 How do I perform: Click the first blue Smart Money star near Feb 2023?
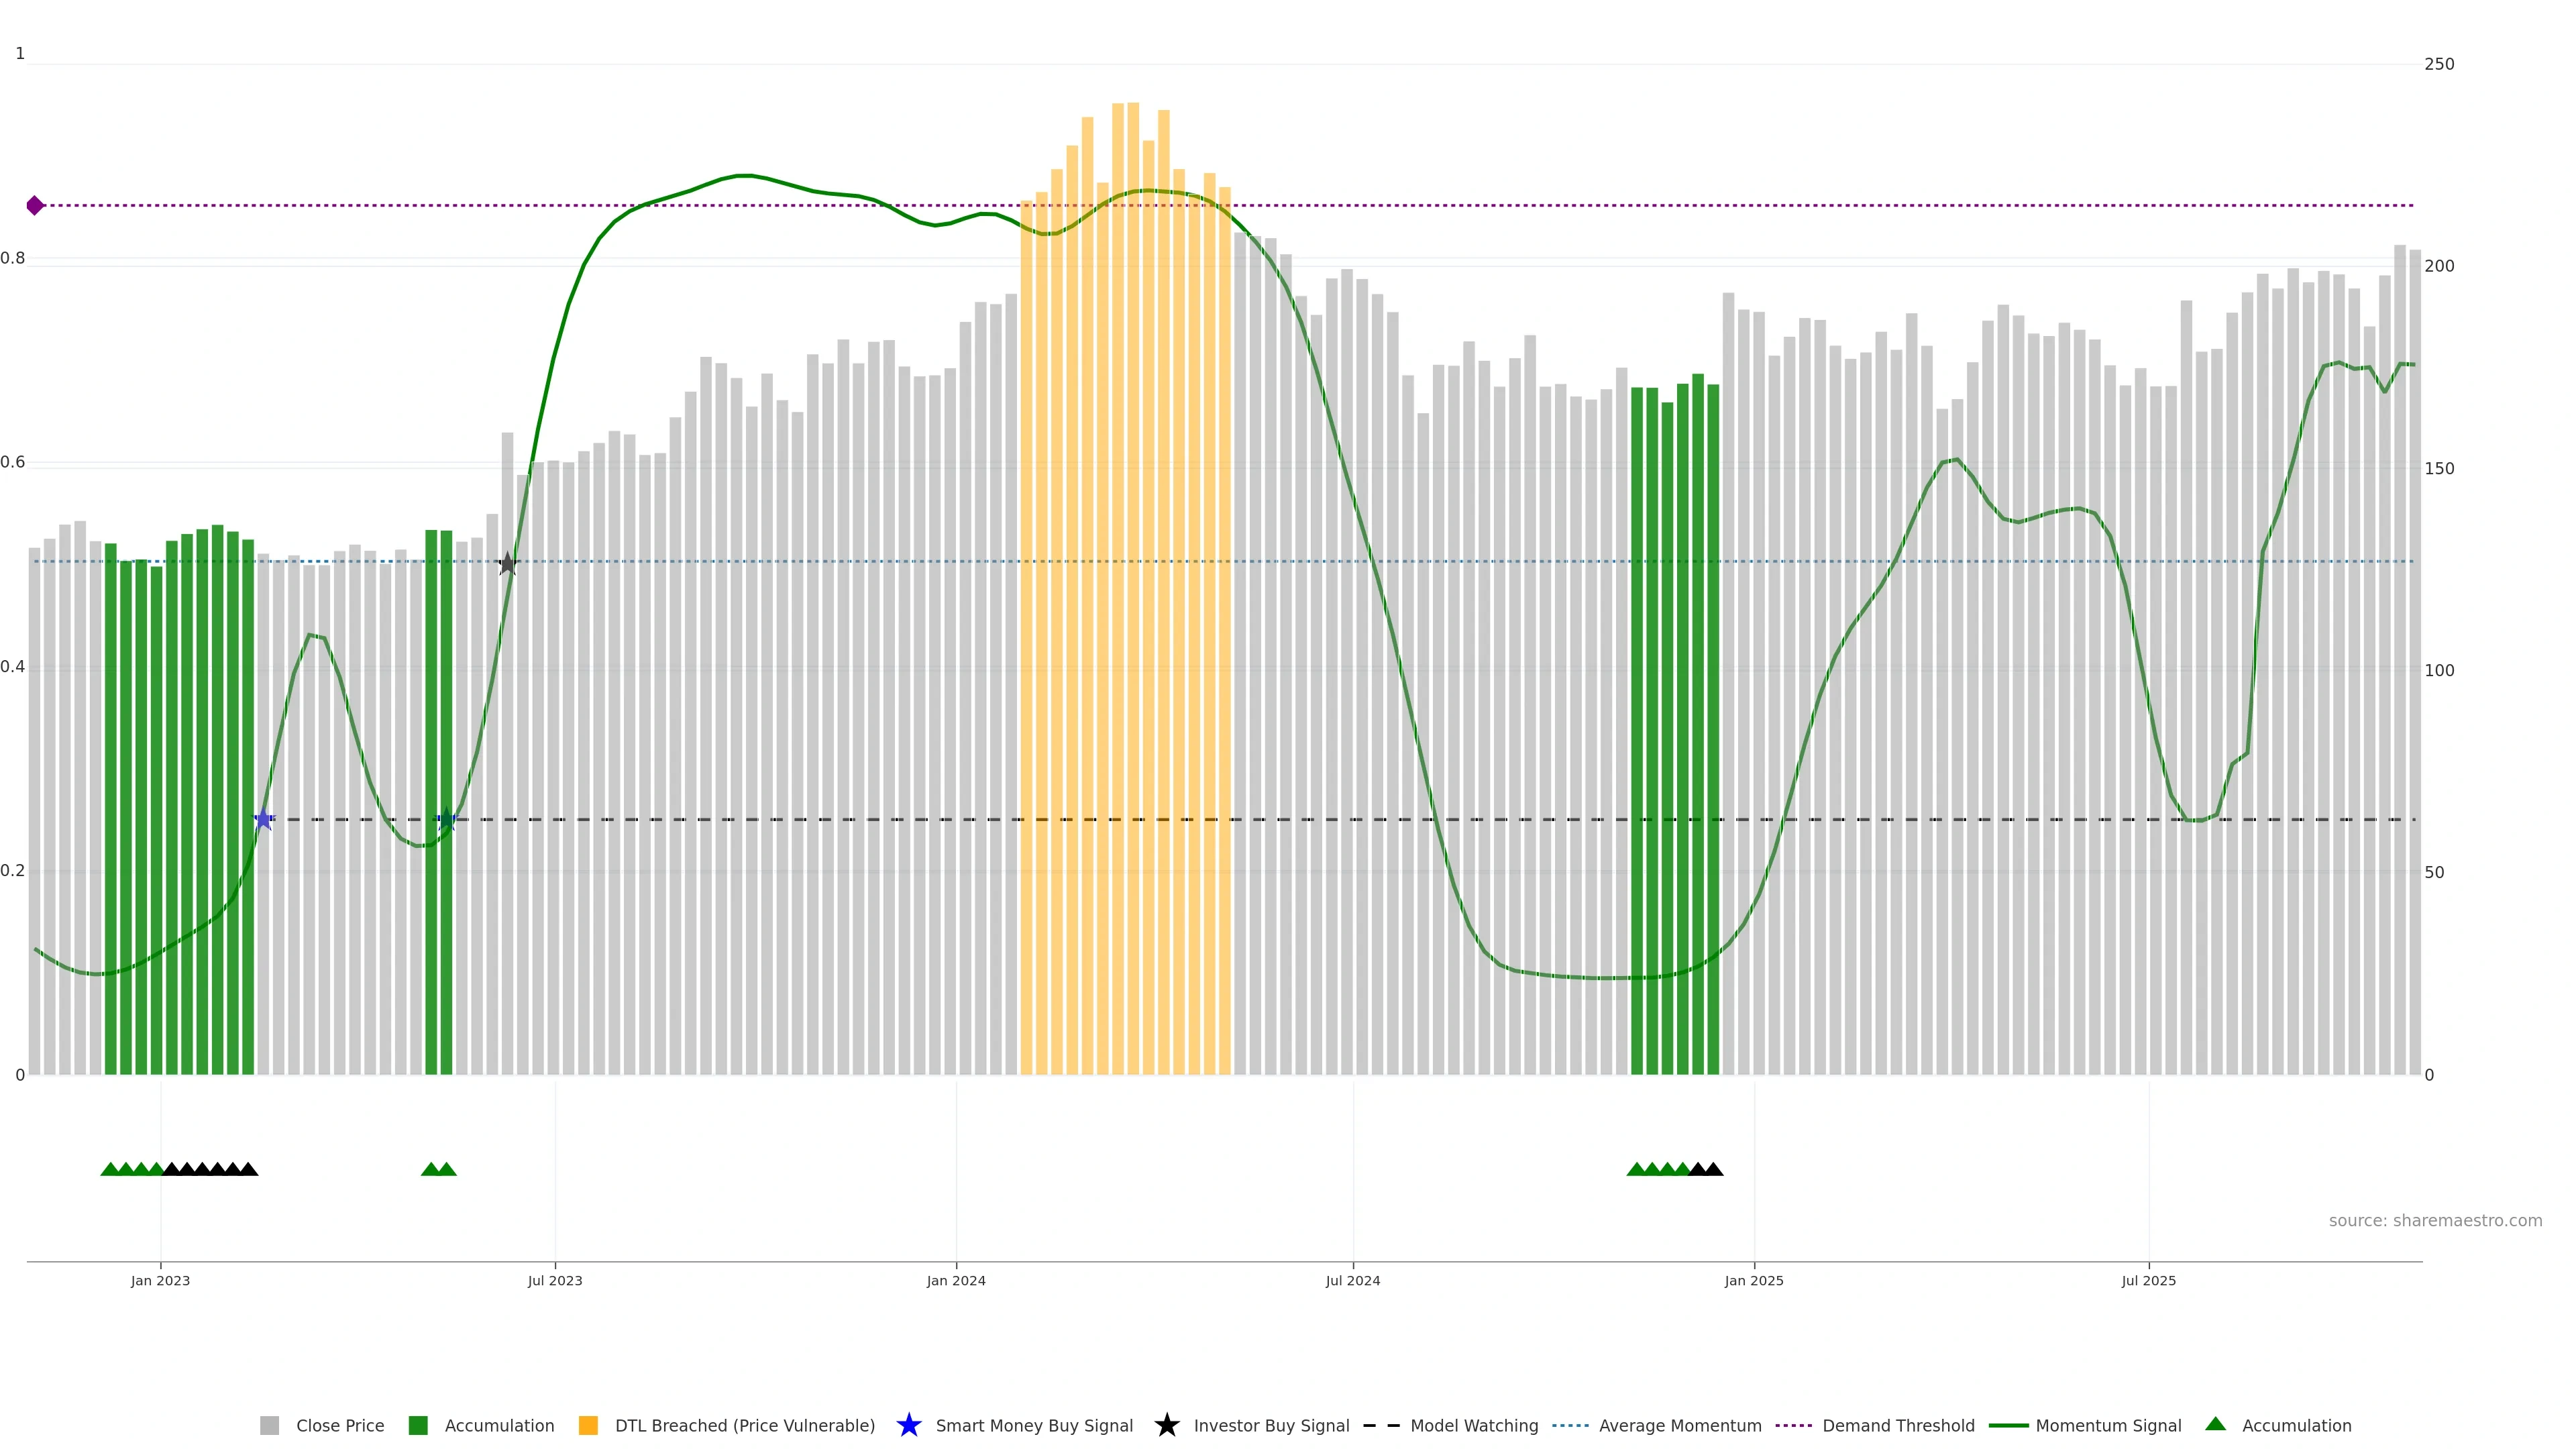(x=263, y=820)
